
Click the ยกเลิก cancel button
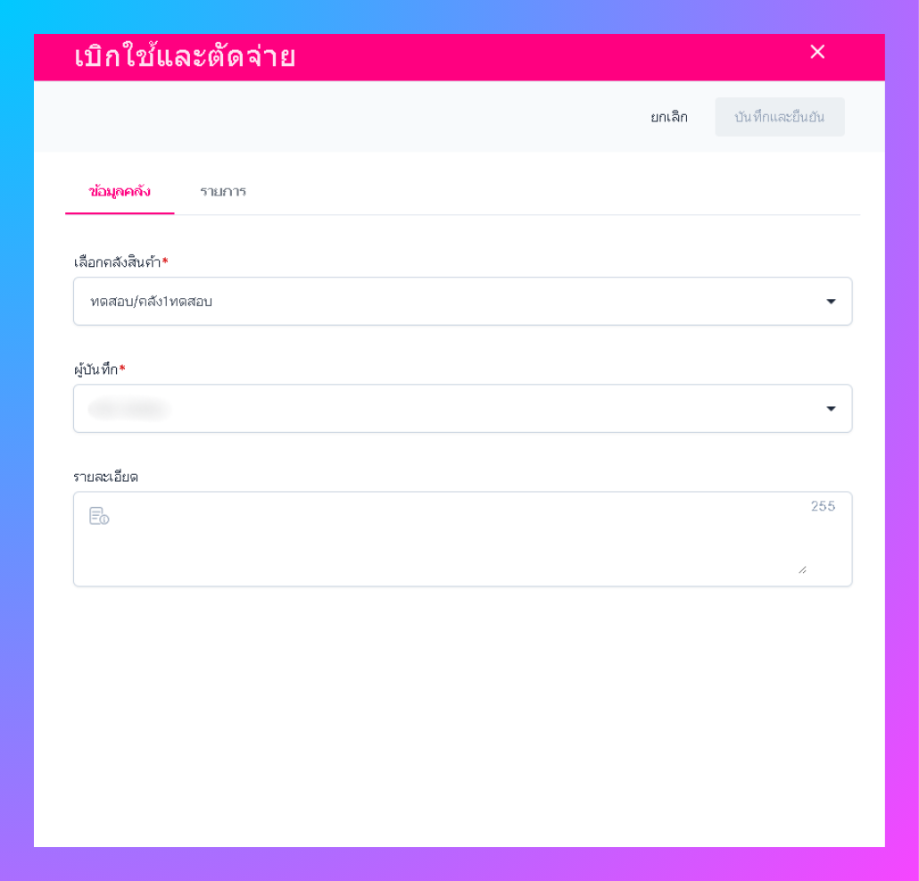(669, 117)
